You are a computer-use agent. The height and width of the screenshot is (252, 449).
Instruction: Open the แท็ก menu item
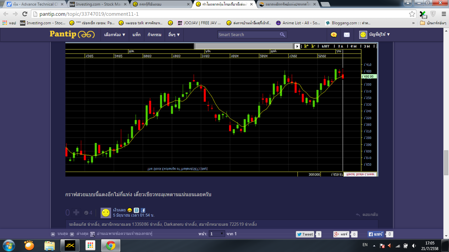click(136, 34)
